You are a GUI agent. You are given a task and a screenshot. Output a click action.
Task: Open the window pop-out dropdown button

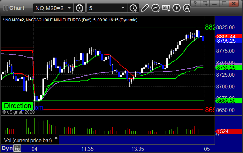tap(205, 3)
